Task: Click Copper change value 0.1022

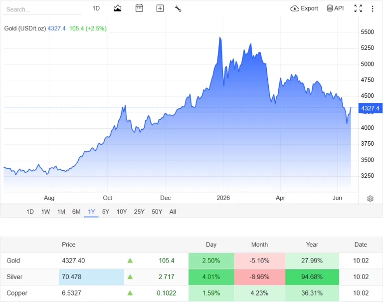Action: point(167,293)
